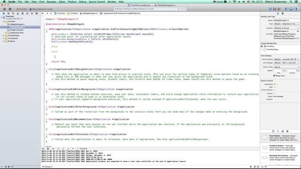Open the Debug navigator
The image size is (301, 169).
click(x=27, y=14)
